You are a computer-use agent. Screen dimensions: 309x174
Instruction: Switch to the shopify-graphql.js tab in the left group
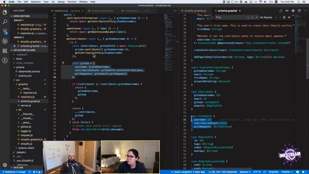click(x=102, y=11)
